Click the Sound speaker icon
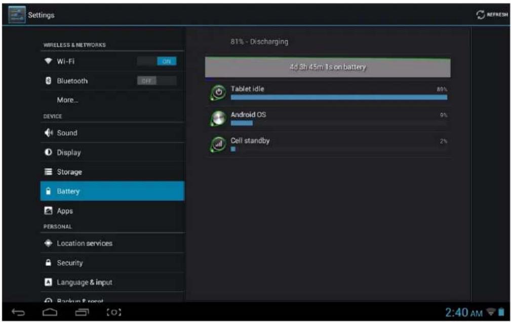Viewport: 511px width, 322px height. pyautogui.click(x=49, y=133)
